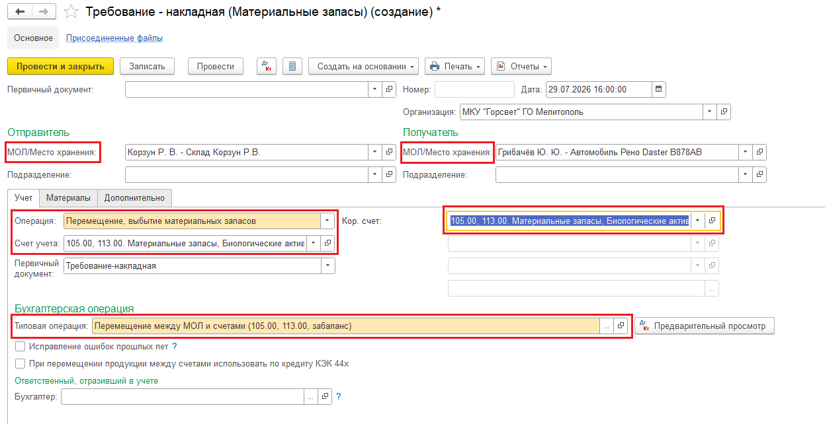Open the Бухгалтер record icon
The height and width of the screenshot is (424, 825).
point(325,396)
